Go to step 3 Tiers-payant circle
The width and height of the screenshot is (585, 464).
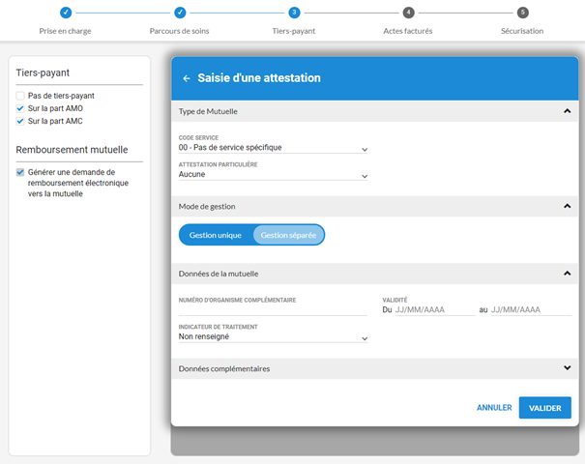(x=294, y=13)
